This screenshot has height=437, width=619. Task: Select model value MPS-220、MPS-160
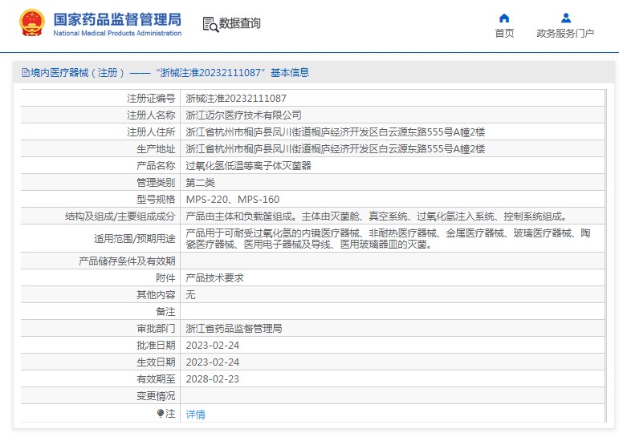point(233,200)
